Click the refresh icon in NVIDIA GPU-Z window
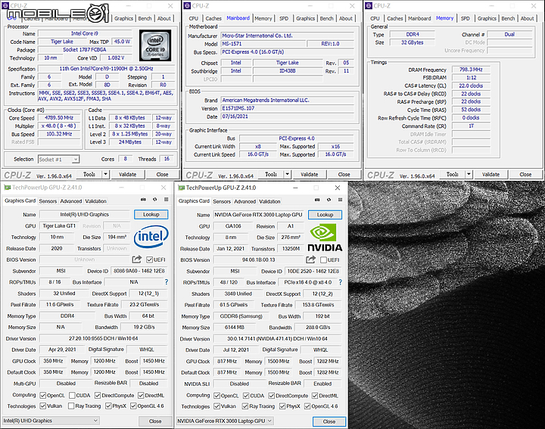 329,200
